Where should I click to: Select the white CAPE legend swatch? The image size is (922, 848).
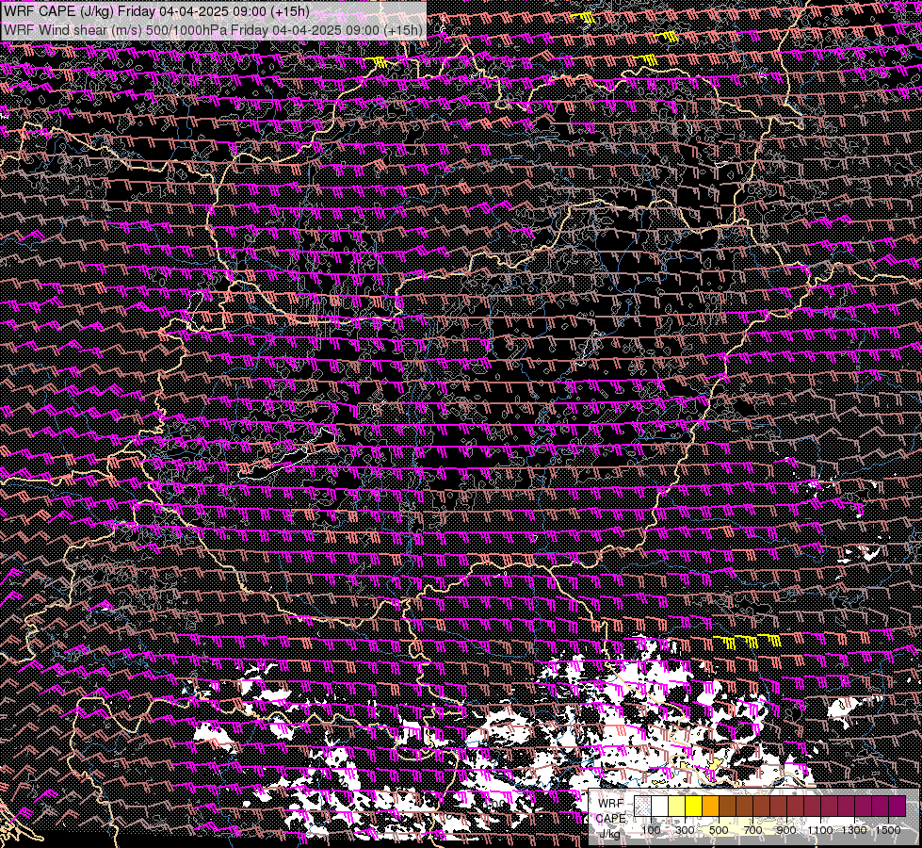click(660, 806)
